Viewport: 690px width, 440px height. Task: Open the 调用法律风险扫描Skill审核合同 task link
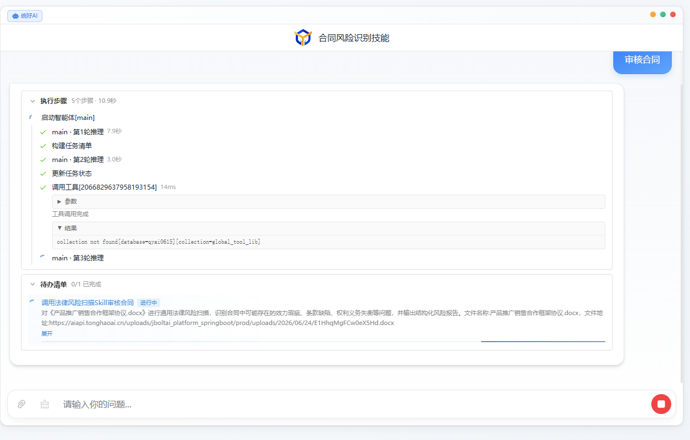click(87, 302)
